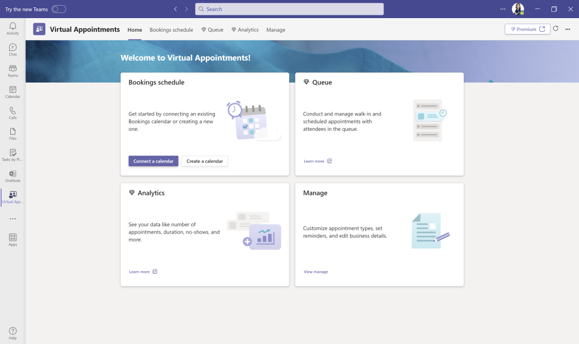Image resolution: width=579 pixels, height=344 pixels.
Task: Open Tasks by Planner app
Action: pos(12,155)
